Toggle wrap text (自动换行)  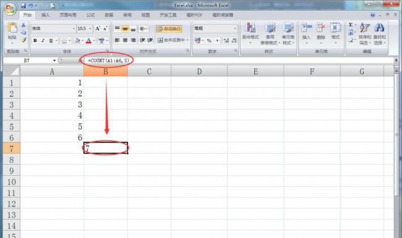(169, 28)
